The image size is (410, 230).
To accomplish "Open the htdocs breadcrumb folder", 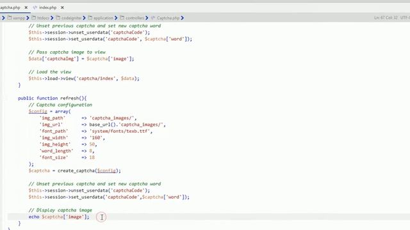I will click(x=43, y=18).
